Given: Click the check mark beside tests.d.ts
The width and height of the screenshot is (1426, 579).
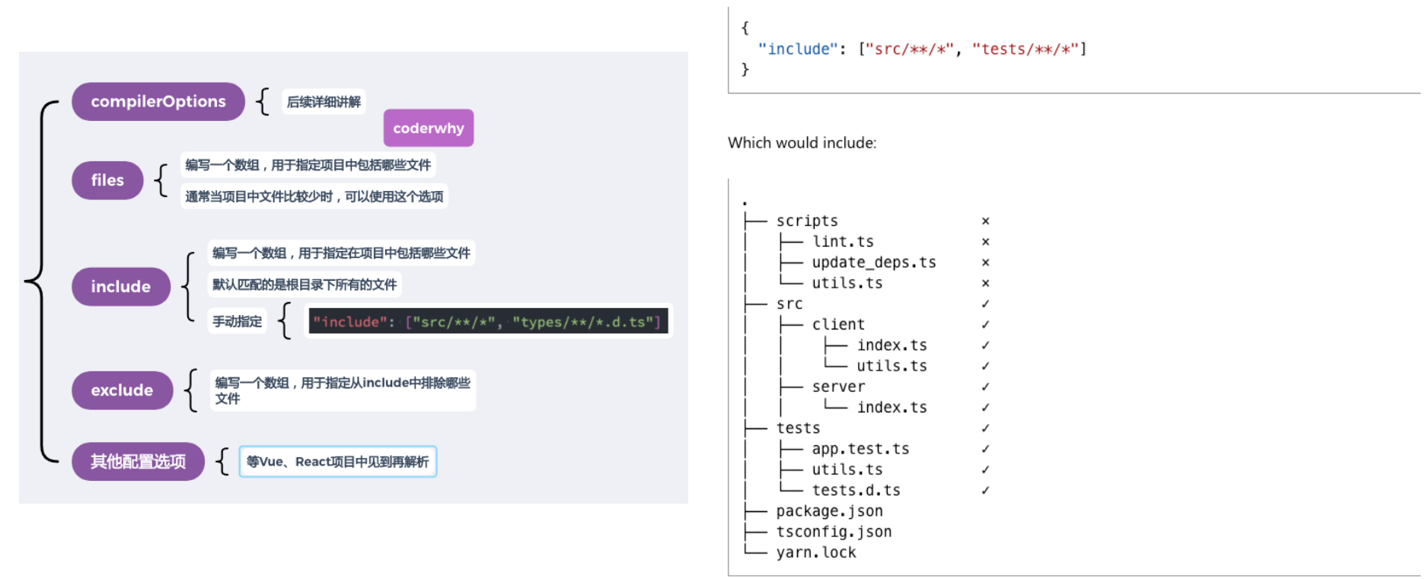Looking at the screenshot, I should pos(985,491).
